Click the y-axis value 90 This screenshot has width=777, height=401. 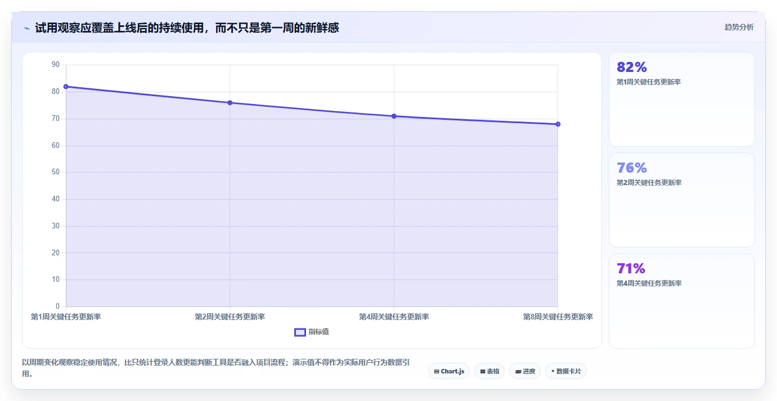point(55,65)
